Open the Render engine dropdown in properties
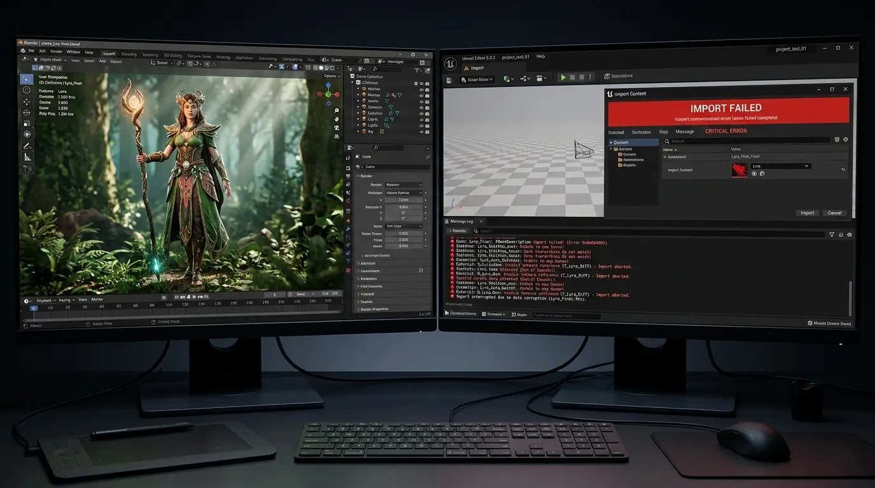The width and height of the screenshot is (875, 488). pyautogui.click(x=404, y=184)
